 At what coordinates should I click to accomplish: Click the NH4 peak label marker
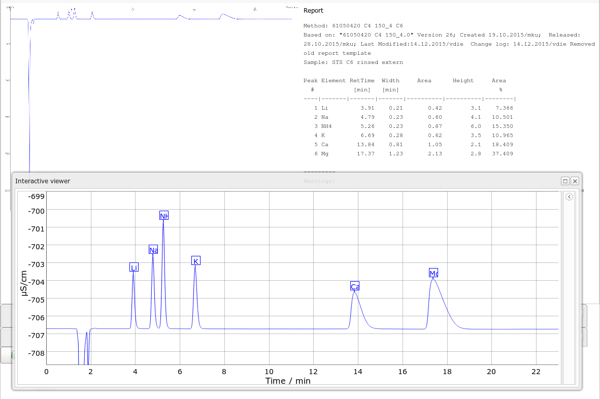pos(163,216)
